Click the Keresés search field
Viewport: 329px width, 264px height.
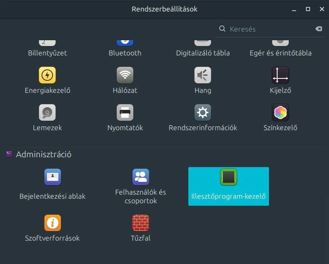point(271,29)
